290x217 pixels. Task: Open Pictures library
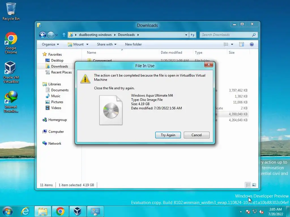pos(57,102)
